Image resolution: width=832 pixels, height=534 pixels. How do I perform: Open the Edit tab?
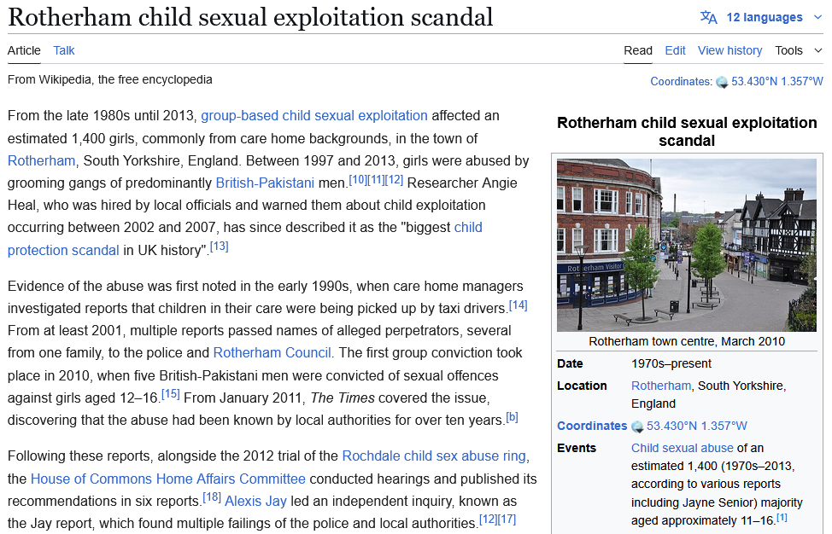(x=675, y=50)
